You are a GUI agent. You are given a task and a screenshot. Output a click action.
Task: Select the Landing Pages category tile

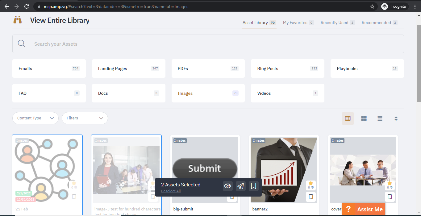coord(129,69)
